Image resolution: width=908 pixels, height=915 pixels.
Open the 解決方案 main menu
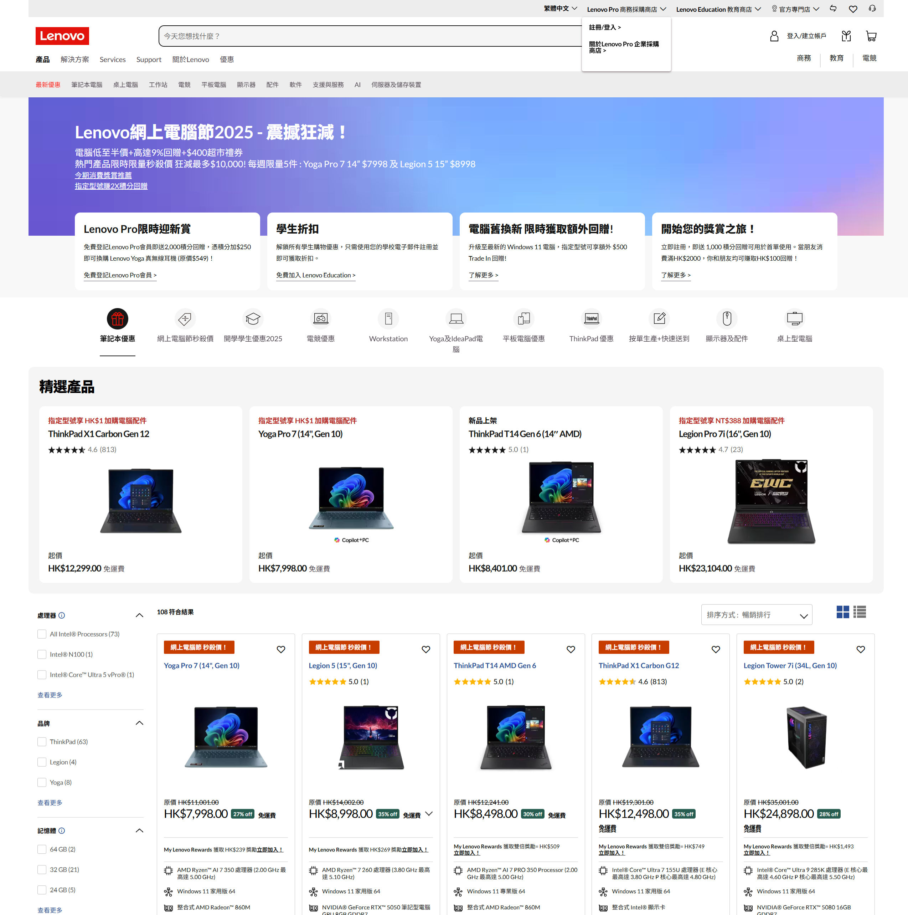(75, 60)
